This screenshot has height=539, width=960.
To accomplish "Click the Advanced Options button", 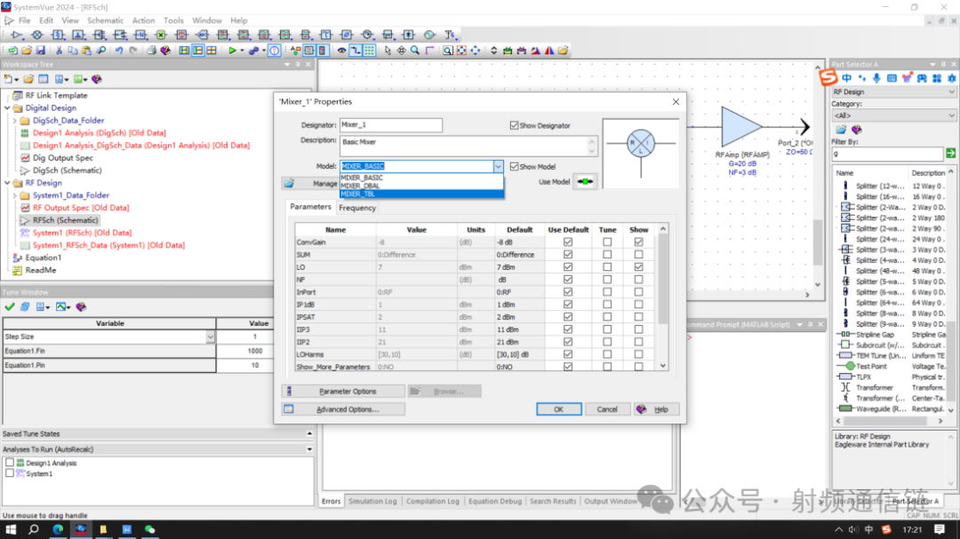I will click(x=343, y=409).
